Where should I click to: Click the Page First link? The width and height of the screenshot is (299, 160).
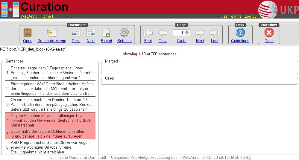(x=148, y=41)
